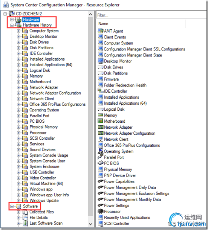Select Physical Memory in right list
This screenshot has height=230, width=208.
click(x=118, y=169)
